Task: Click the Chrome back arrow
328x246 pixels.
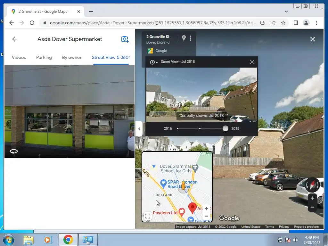Action: [x=12, y=23]
